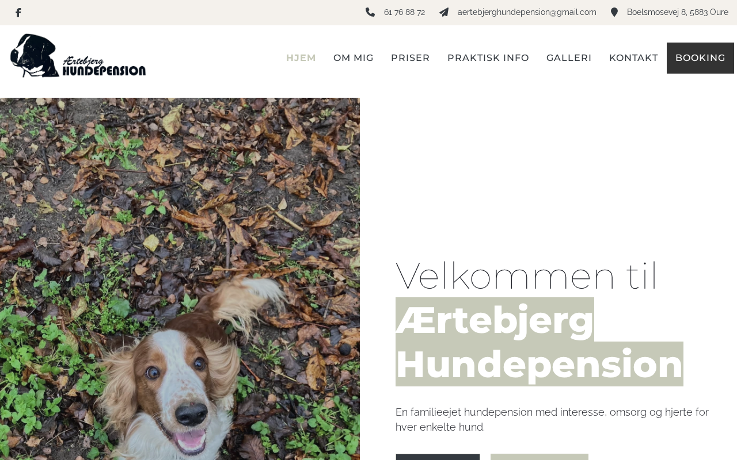Select PRISER in the navigation

click(411, 58)
